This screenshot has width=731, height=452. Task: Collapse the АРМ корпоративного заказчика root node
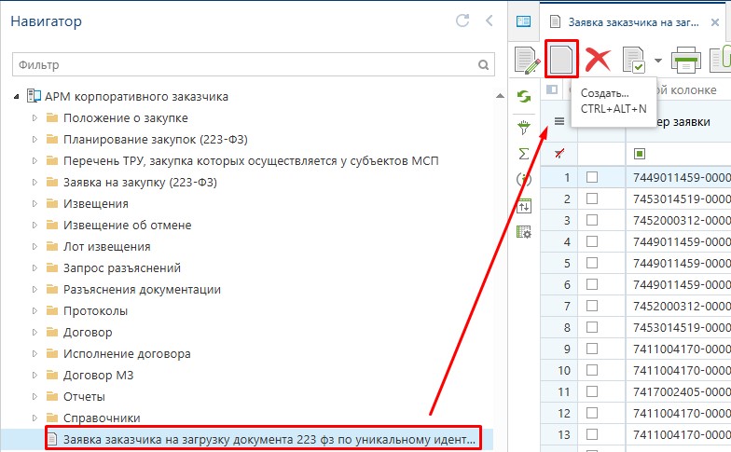click(x=17, y=97)
